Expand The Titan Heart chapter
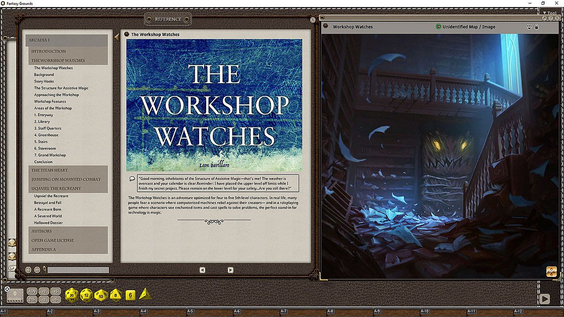564x317 pixels. pos(49,170)
